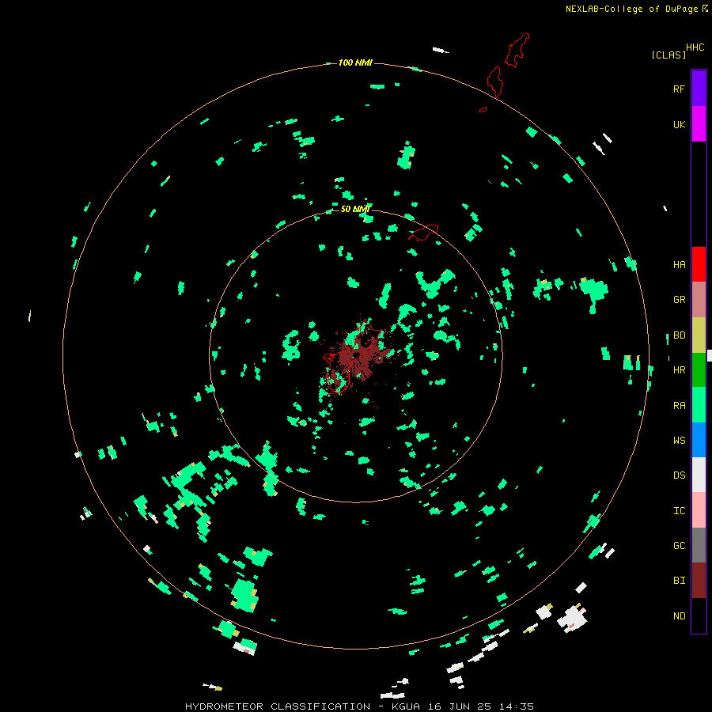The width and height of the screenshot is (712, 712).
Task: Click the WS legend label
Action: pos(679,441)
